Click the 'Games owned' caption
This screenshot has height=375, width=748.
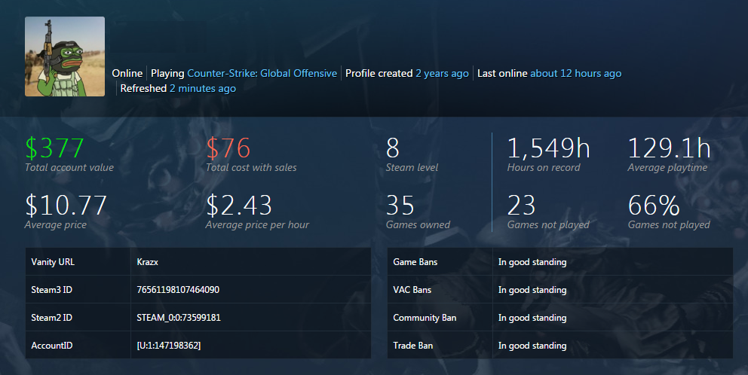click(x=418, y=225)
